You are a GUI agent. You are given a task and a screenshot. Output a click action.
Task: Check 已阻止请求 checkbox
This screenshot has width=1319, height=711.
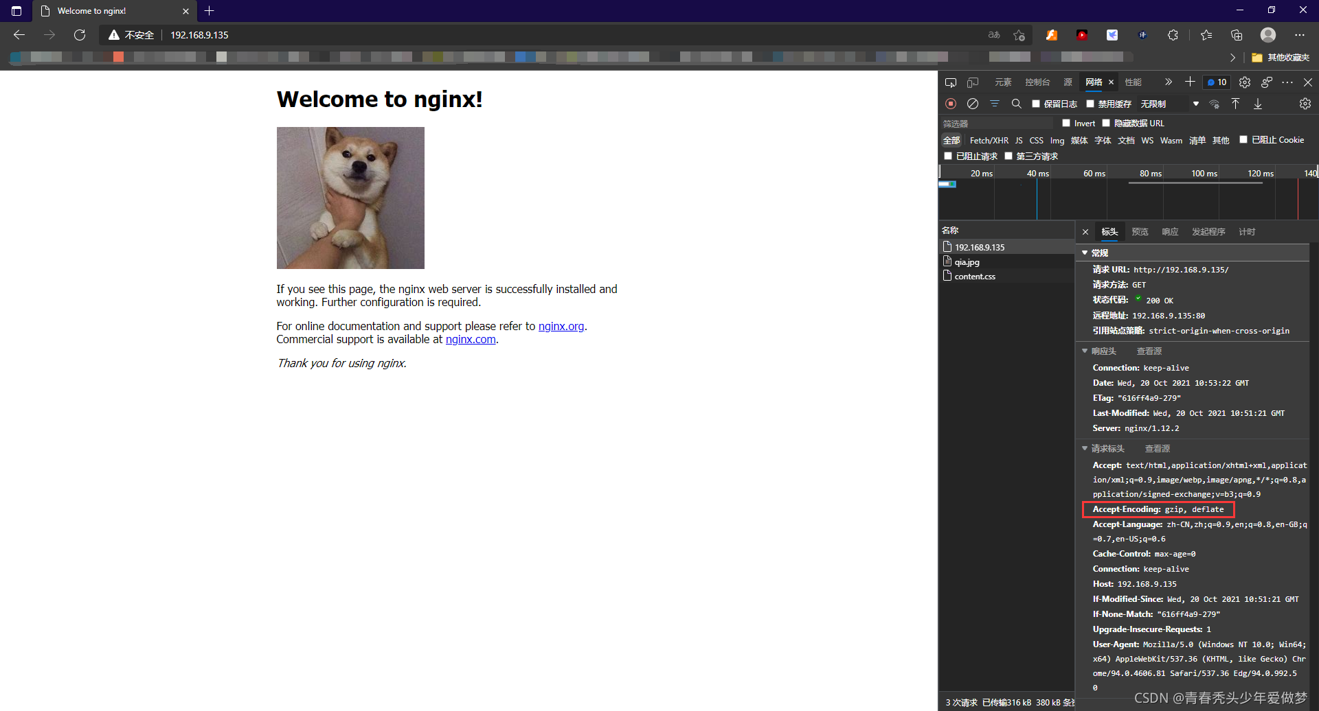[948, 156]
